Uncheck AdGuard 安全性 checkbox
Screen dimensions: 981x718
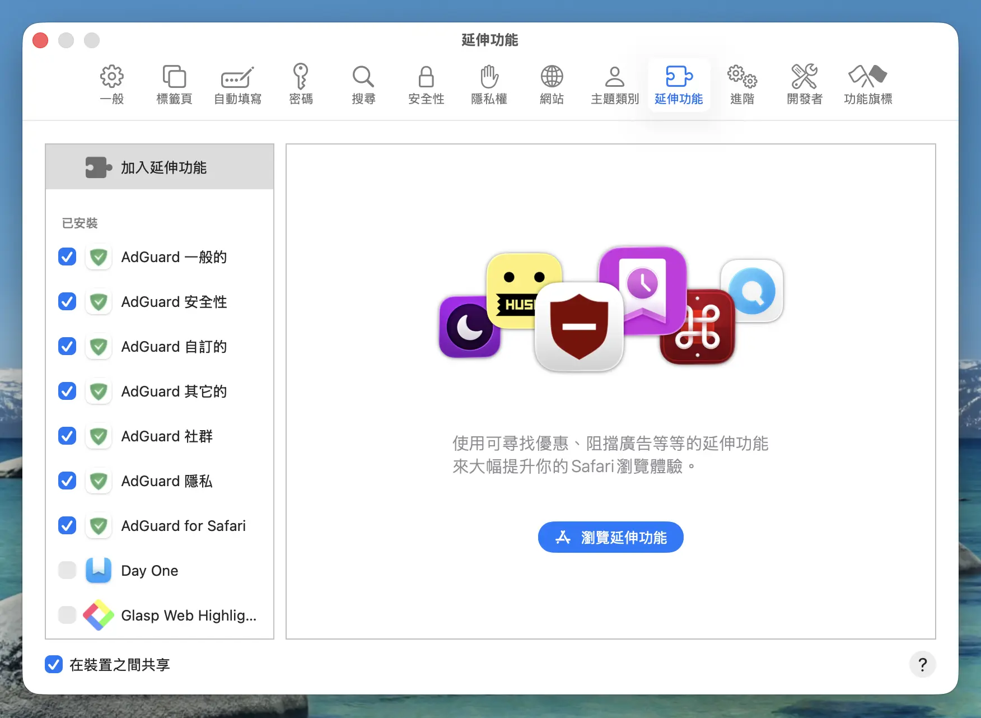(67, 302)
